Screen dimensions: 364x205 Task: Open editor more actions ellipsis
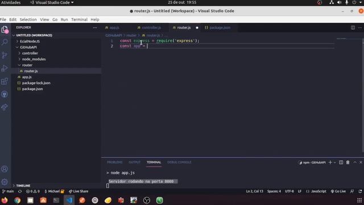coord(360,27)
